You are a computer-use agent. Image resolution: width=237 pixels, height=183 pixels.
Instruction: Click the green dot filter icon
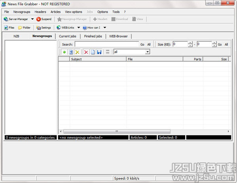[x=64, y=52]
